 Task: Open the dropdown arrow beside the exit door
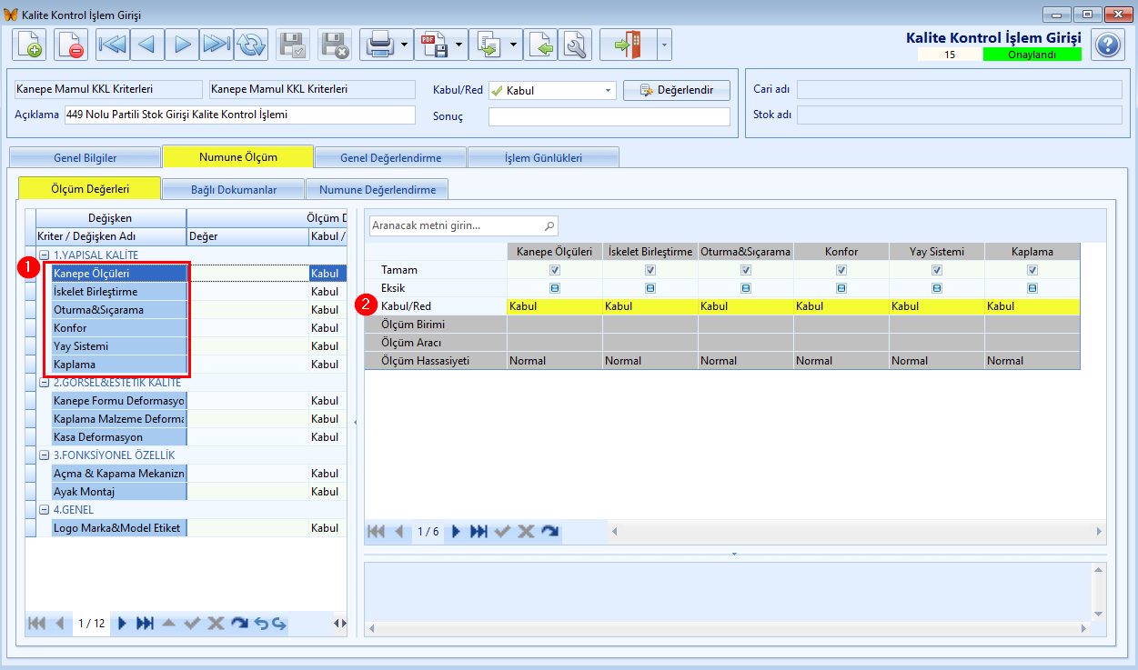(664, 45)
